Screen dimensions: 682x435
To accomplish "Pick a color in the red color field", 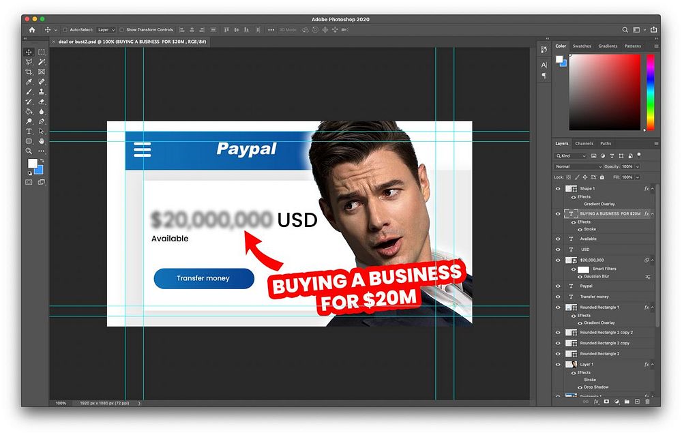I will click(x=604, y=92).
